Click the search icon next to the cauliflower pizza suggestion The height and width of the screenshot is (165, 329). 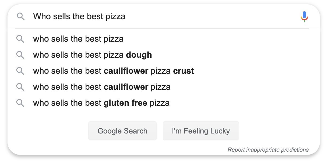(x=20, y=87)
